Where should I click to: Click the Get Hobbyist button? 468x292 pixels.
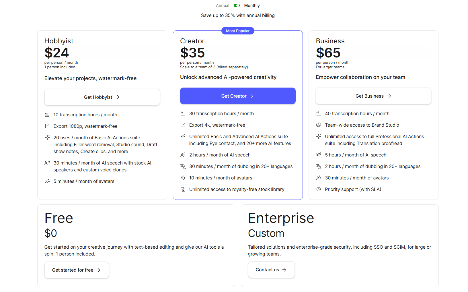(x=102, y=97)
